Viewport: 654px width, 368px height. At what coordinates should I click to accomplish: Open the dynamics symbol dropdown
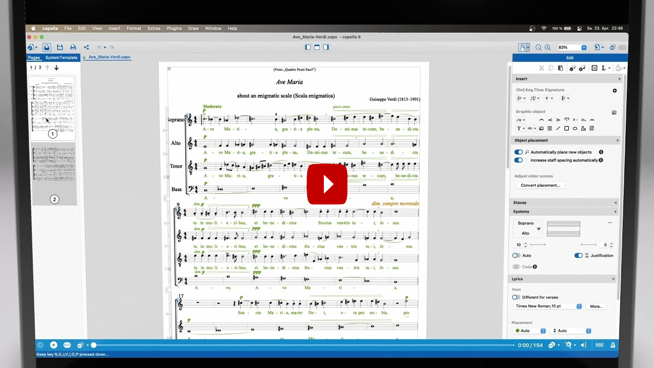521,120
